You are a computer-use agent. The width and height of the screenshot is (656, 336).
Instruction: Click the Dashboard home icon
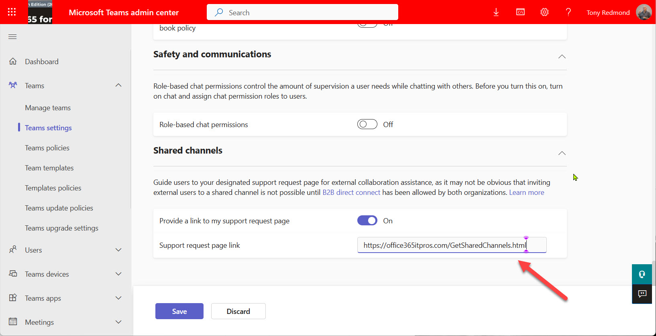click(x=13, y=61)
